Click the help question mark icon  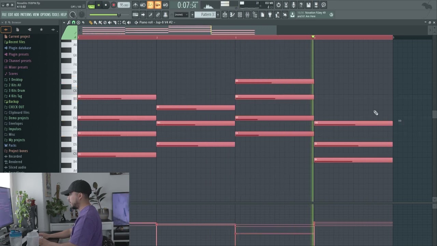(x=301, y=5)
